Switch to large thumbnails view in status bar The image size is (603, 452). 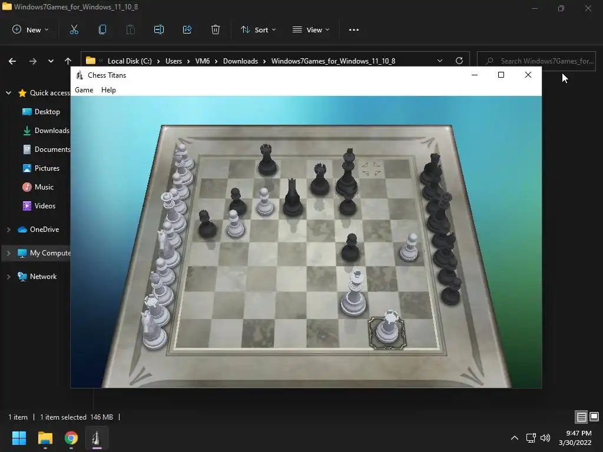tap(594, 417)
